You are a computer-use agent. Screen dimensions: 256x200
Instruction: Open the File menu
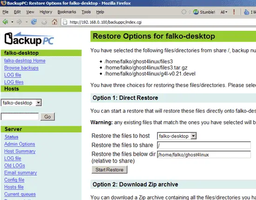[x=6, y=12]
